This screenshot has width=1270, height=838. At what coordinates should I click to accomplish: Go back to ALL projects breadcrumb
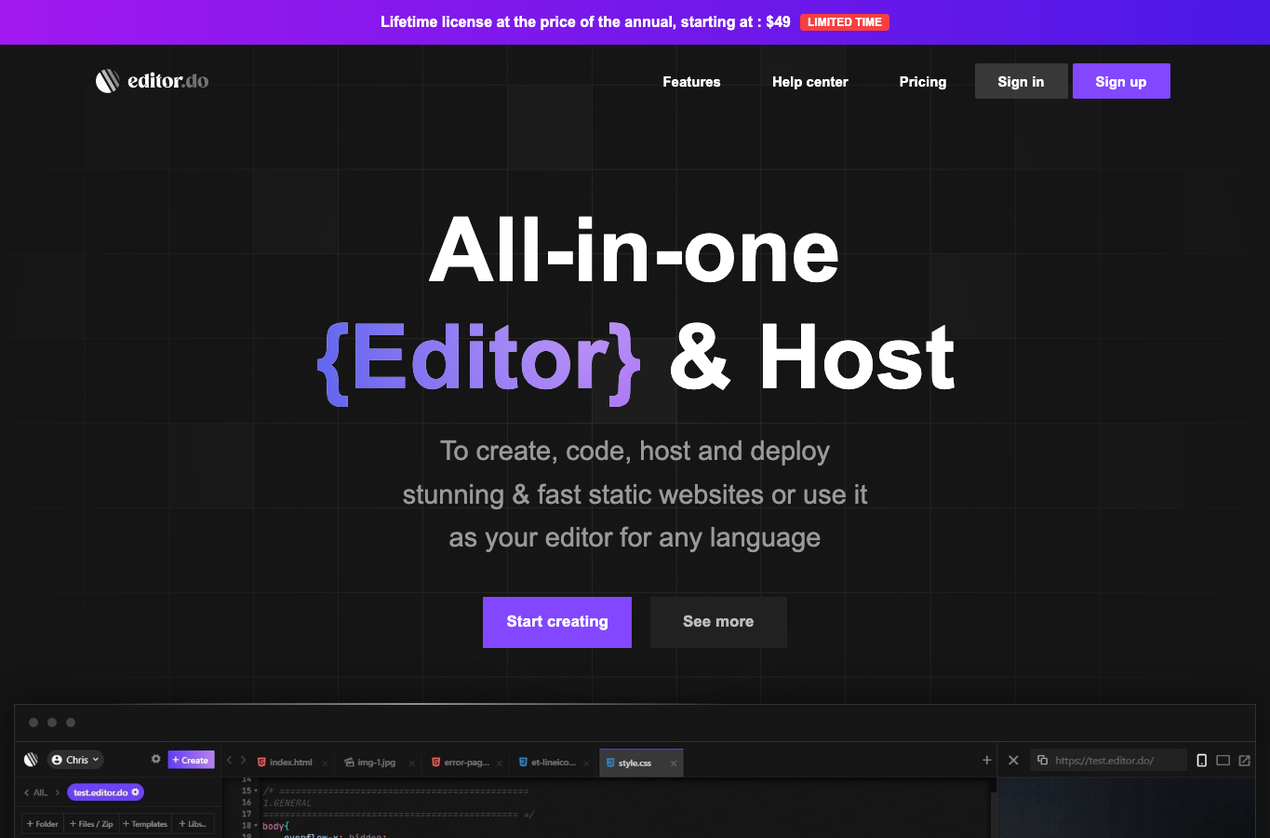[x=37, y=792]
